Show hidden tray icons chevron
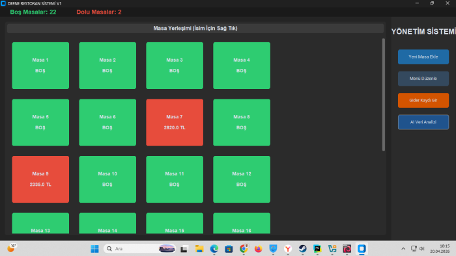Viewport: 456px width, 256px height. [403, 249]
